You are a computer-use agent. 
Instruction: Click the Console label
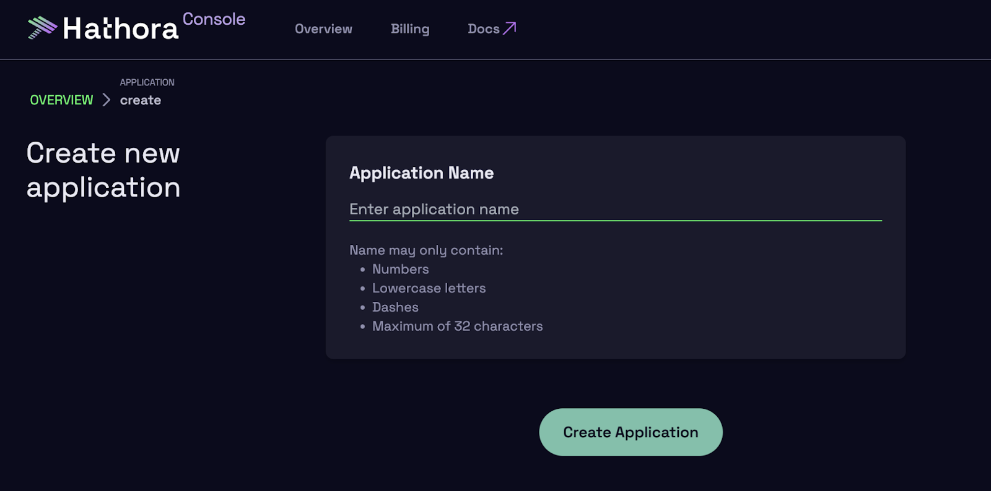(214, 19)
